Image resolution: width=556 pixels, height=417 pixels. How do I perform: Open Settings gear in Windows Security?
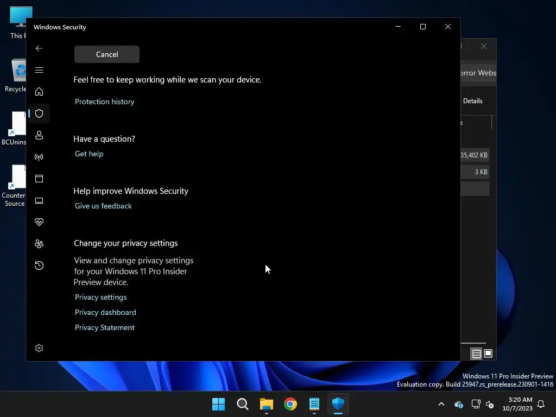pyautogui.click(x=39, y=348)
